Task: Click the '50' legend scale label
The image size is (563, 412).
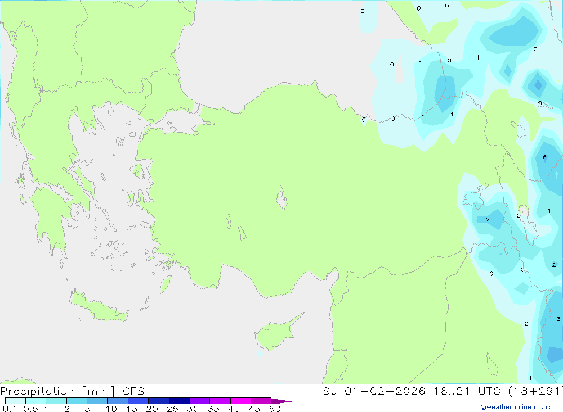Action: coord(275,409)
